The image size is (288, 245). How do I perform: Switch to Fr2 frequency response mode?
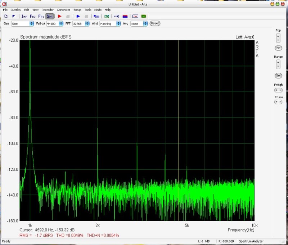coord(32,16)
